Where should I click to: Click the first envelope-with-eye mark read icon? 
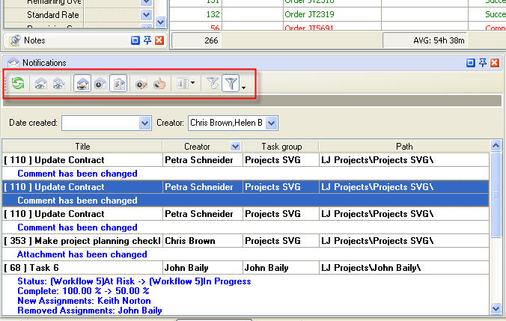(40, 84)
